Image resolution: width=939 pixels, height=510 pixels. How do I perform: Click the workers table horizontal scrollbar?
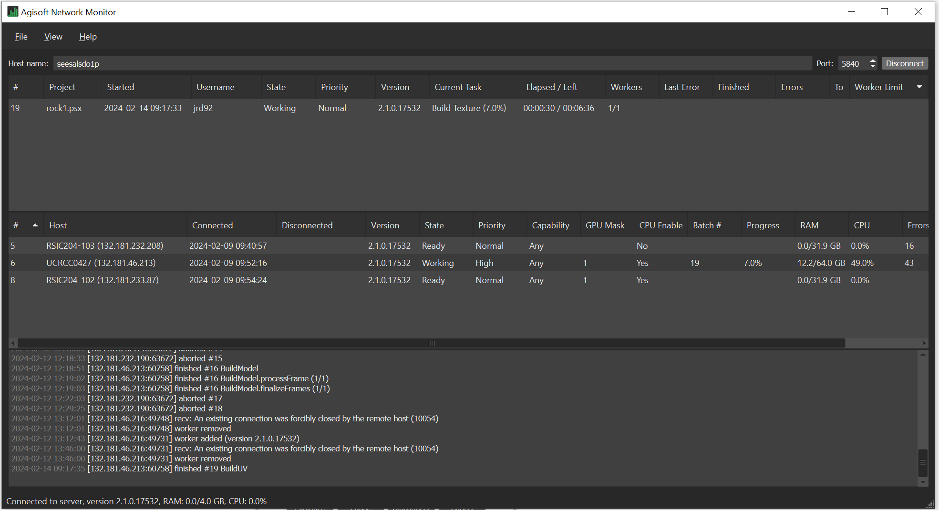pos(431,343)
